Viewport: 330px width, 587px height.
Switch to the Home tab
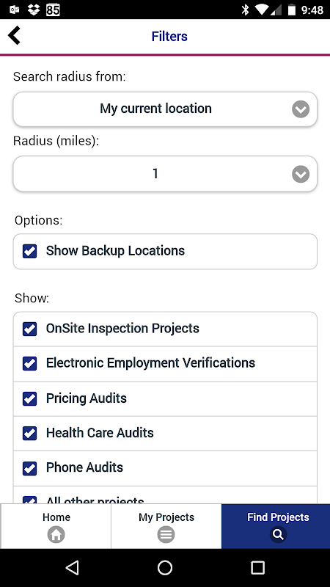(x=56, y=526)
